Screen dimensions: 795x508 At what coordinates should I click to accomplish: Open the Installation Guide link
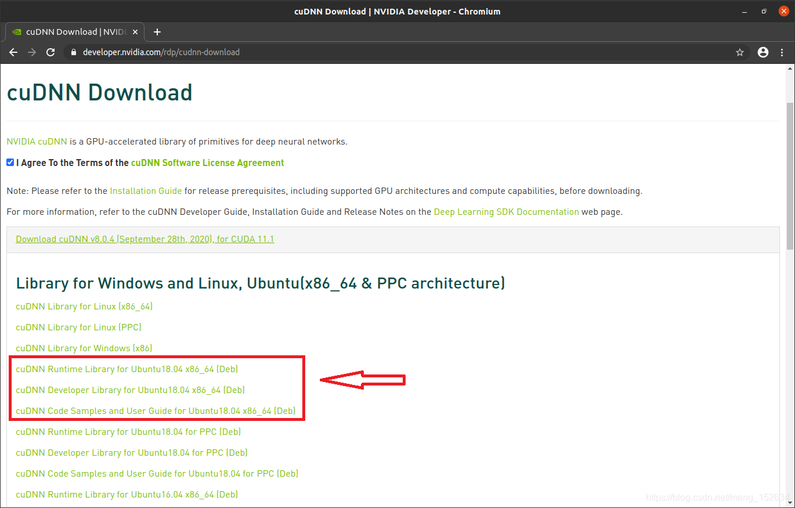(x=146, y=191)
